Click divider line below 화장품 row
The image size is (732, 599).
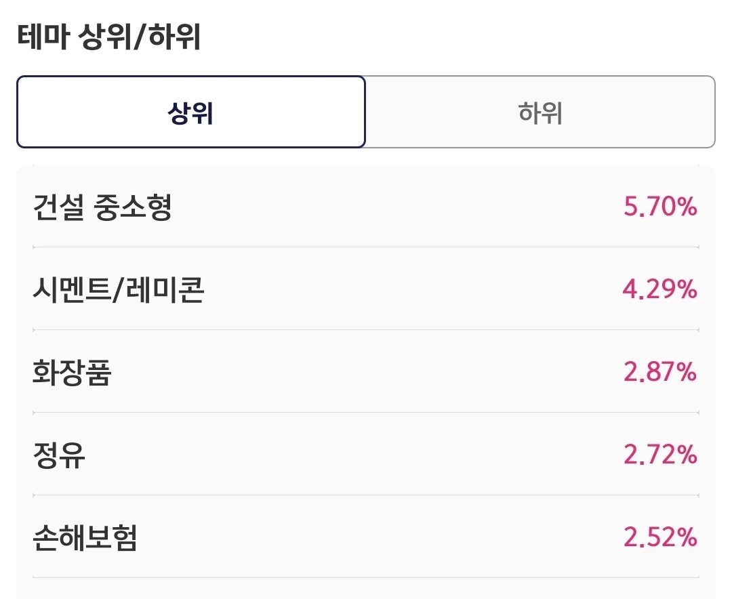coord(366,412)
